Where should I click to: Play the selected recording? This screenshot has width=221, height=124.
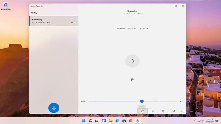tap(133, 61)
